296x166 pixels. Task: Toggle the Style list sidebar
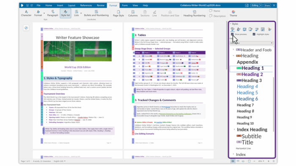tap(66, 13)
